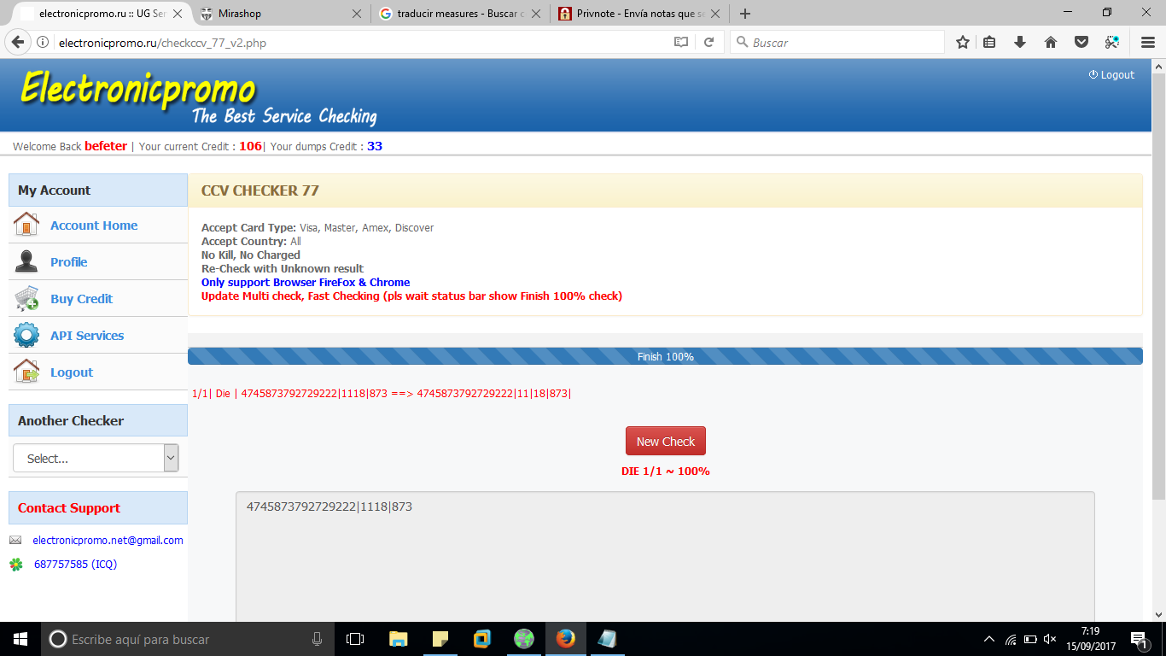
Task: Open the taskbar clock showing 7:19
Action: [1090, 639]
